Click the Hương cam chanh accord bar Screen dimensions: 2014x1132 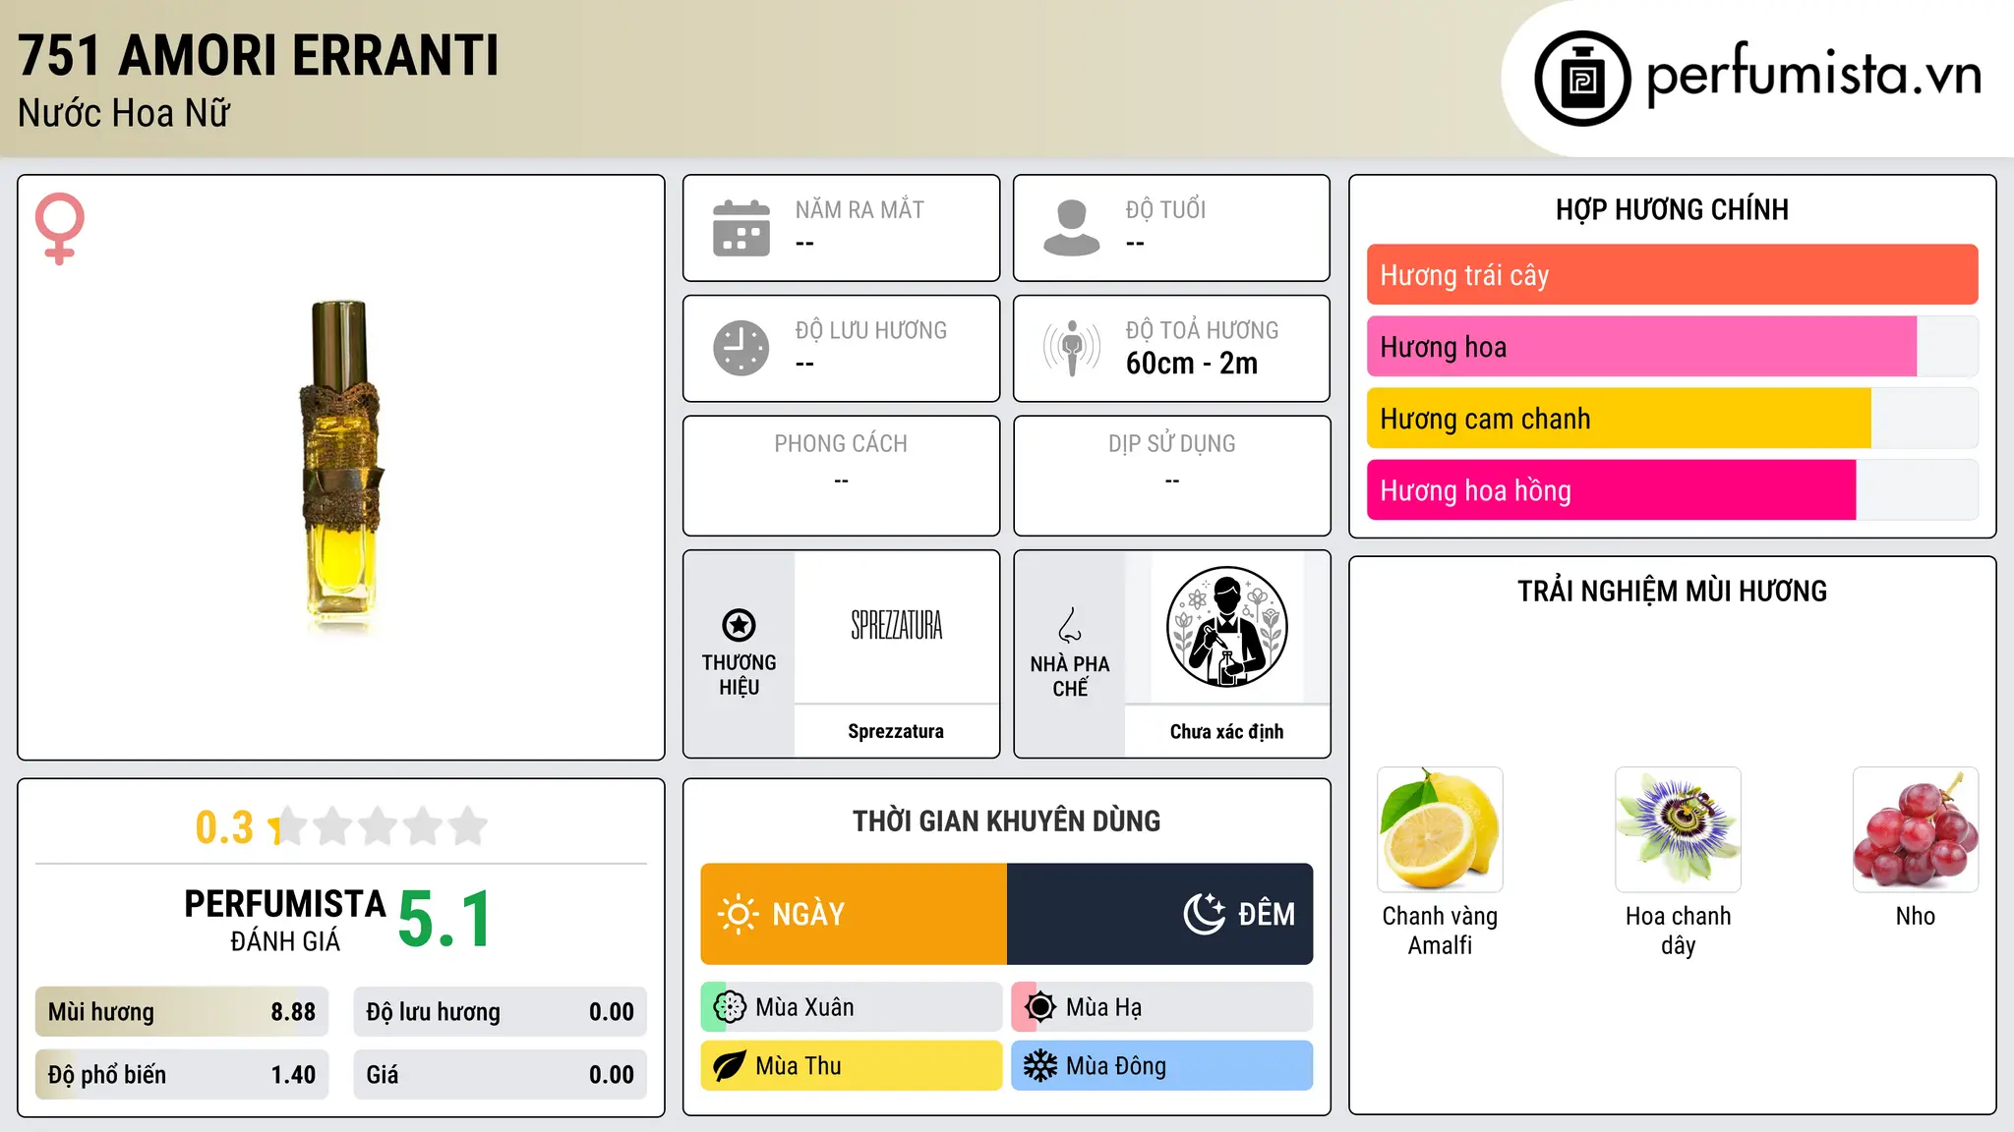pyautogui.click(x=1672, y=419)
